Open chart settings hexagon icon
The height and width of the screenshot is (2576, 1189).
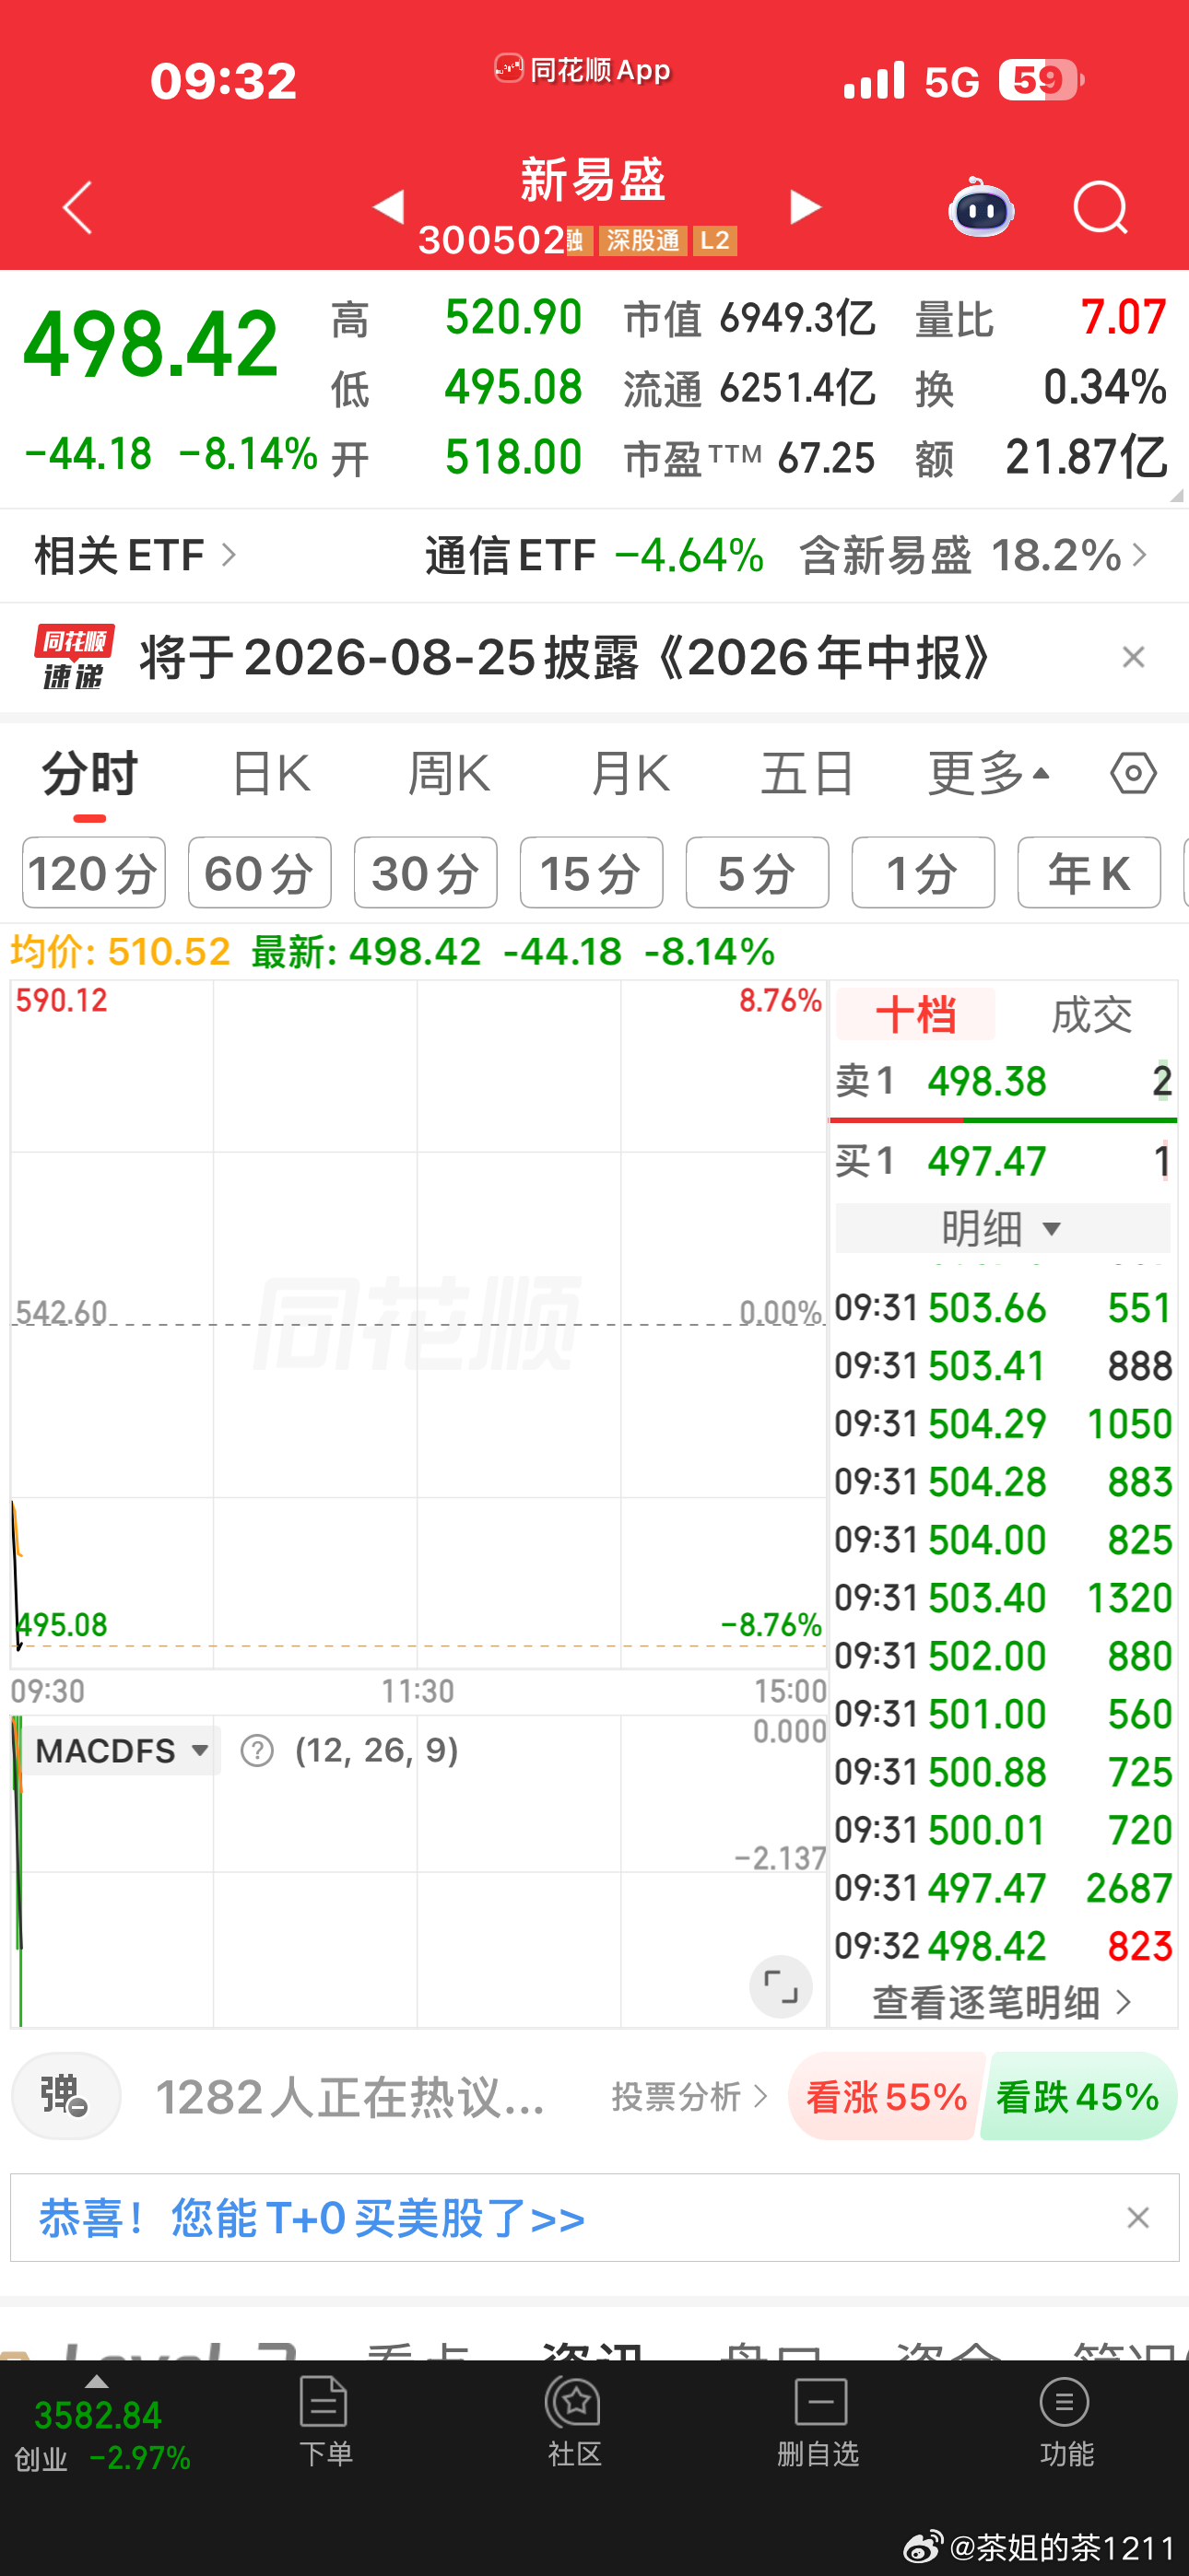(x=1133, y=774)
